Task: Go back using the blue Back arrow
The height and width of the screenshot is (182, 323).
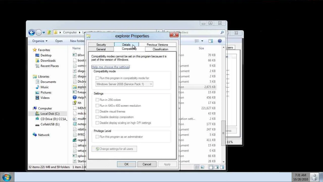Action: point(32,32)
